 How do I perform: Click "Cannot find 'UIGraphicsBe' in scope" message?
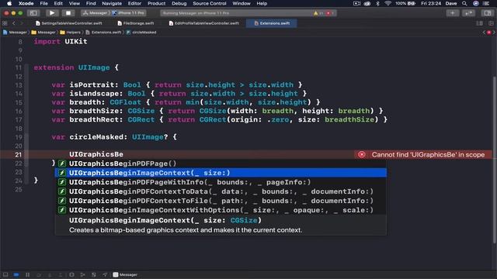point(428,154)
